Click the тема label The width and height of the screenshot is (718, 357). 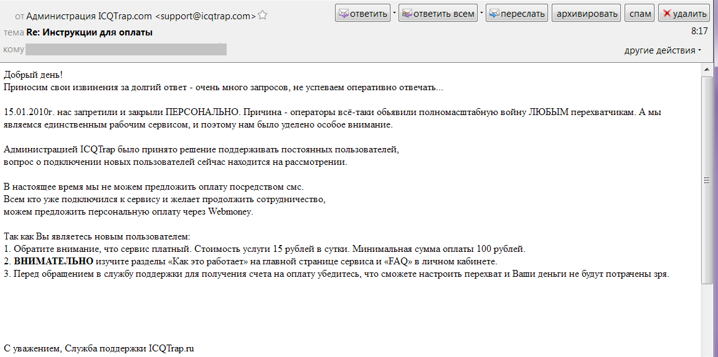coord(14,33)
